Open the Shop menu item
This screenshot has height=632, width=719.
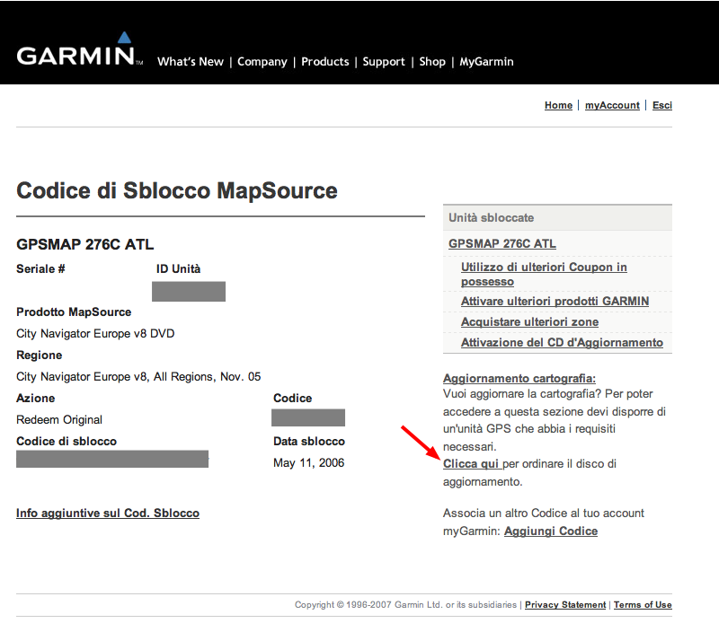(432, 62)
